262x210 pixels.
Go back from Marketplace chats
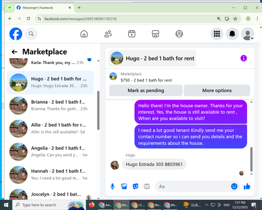[14, 52]
